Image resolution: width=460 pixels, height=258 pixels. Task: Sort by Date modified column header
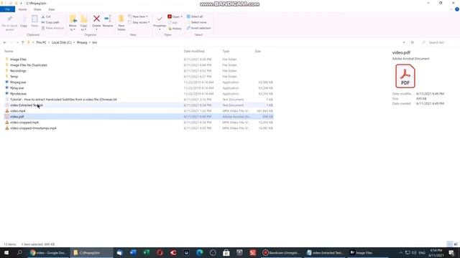[194, 51]
